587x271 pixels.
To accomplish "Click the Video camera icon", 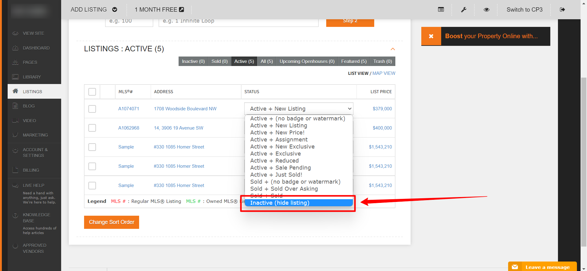I will (15, 121).
